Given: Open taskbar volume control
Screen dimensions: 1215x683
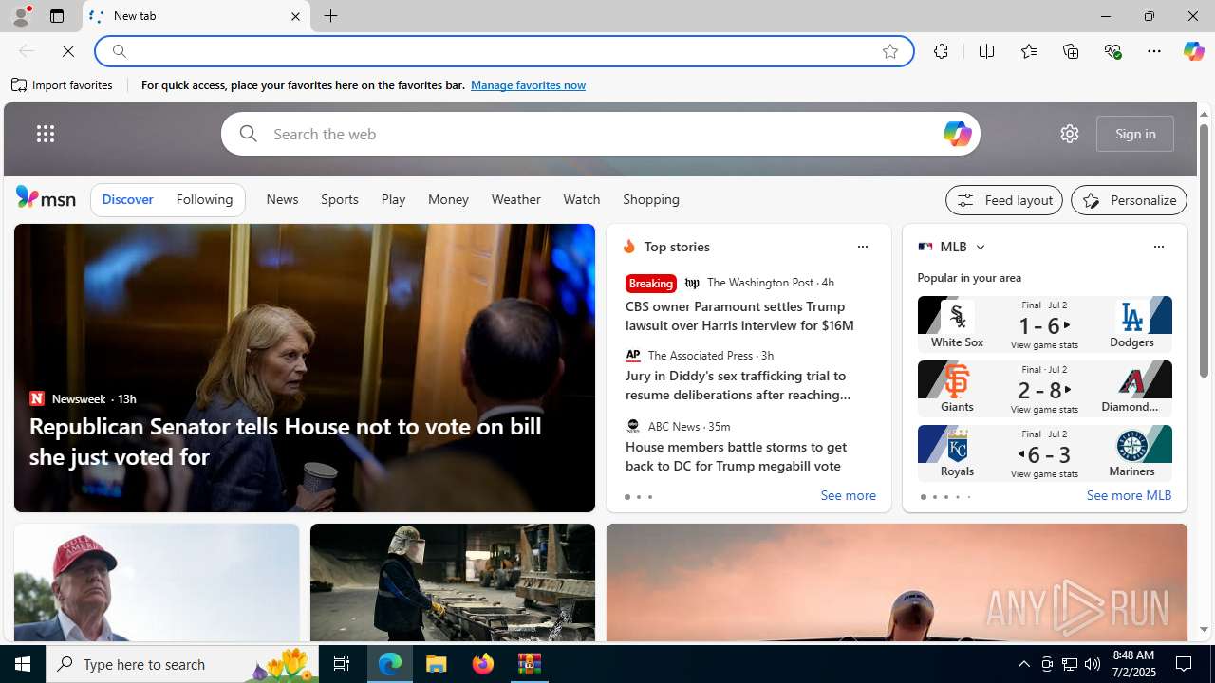Looking at the screenshot, I should [1093, 664].
